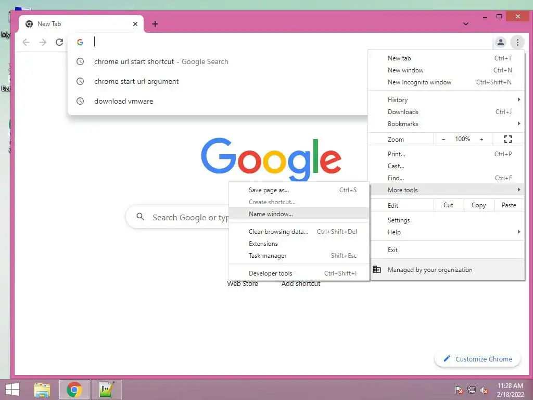Expand the Bookmarks submenu
This screenshot has width=533, height=400.
446,124
